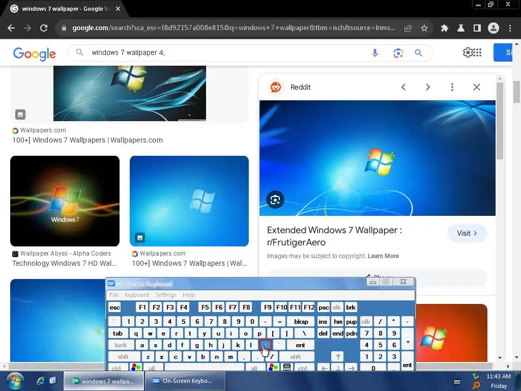Screen dimensions: 521x391
Task: Visit the Reddit page for this image
Action: pos(467,233)
